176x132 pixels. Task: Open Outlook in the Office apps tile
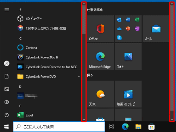(x=119, y=20)
